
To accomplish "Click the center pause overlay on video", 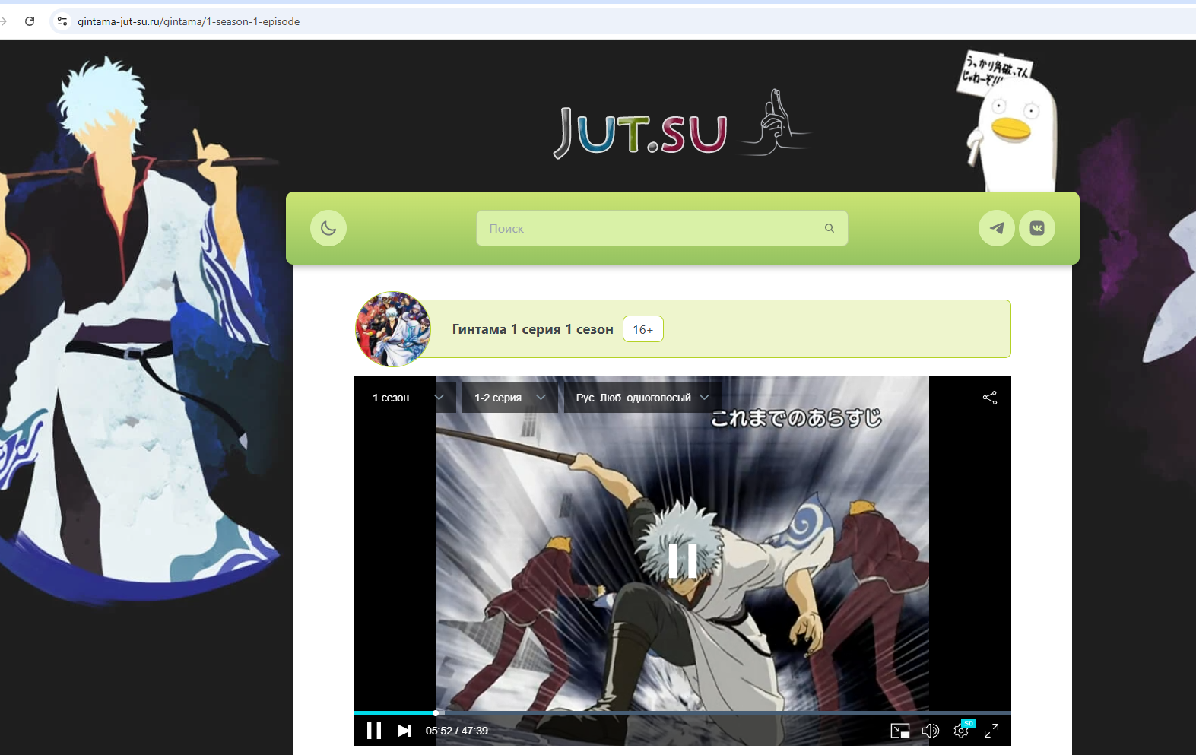I will (683, 561).
